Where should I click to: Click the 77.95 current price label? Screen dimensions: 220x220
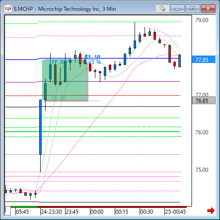click(204, 60)
